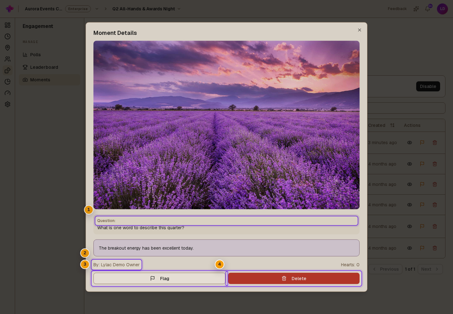Select Moments in Engagement menu
This screenshot has width=453, height=314.
[x=49, y=80]
